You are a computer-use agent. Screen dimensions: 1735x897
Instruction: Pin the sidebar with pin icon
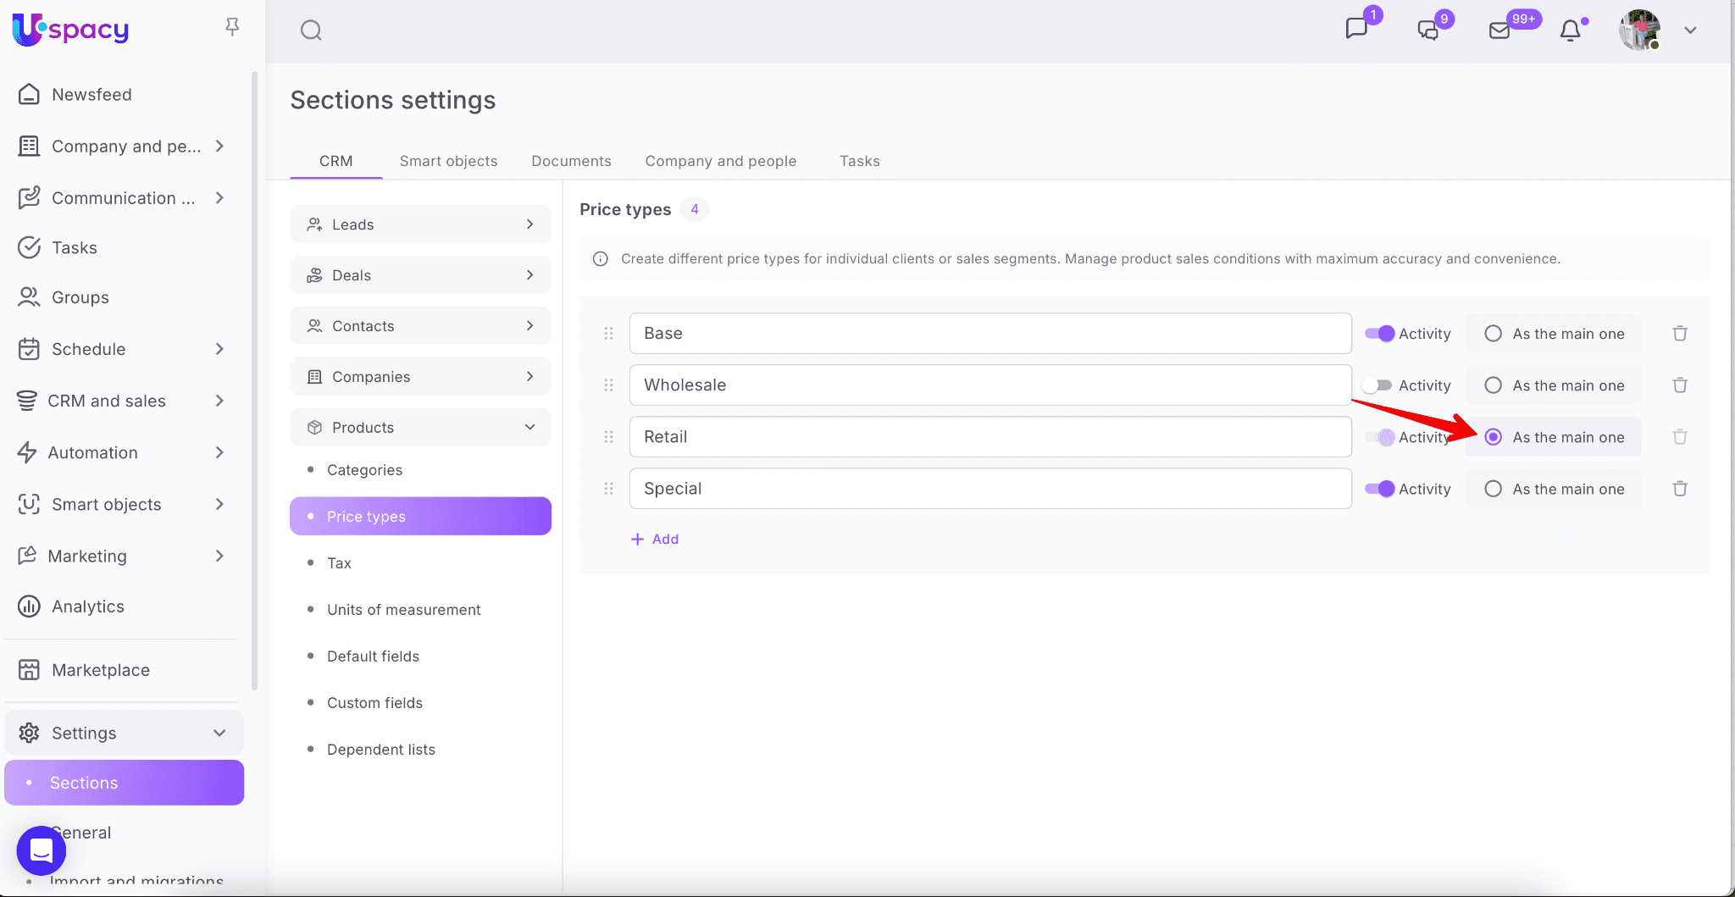coord(232,27)
